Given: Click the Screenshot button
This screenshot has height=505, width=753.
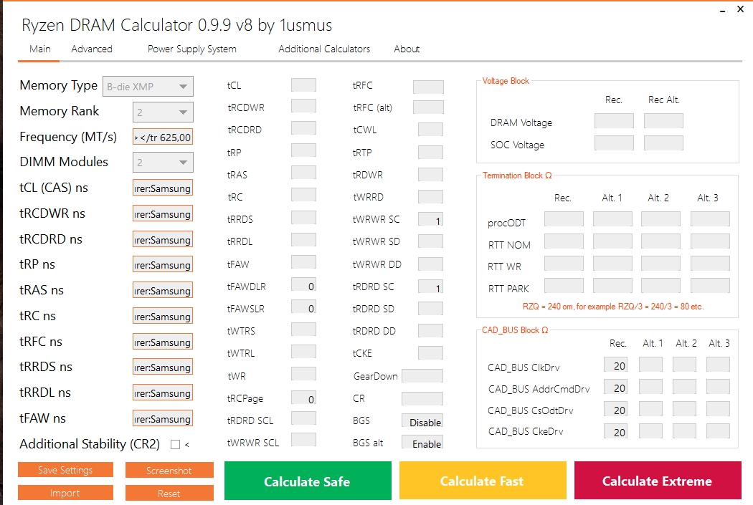Looking at the screenshot, I should tap(169, 471).
